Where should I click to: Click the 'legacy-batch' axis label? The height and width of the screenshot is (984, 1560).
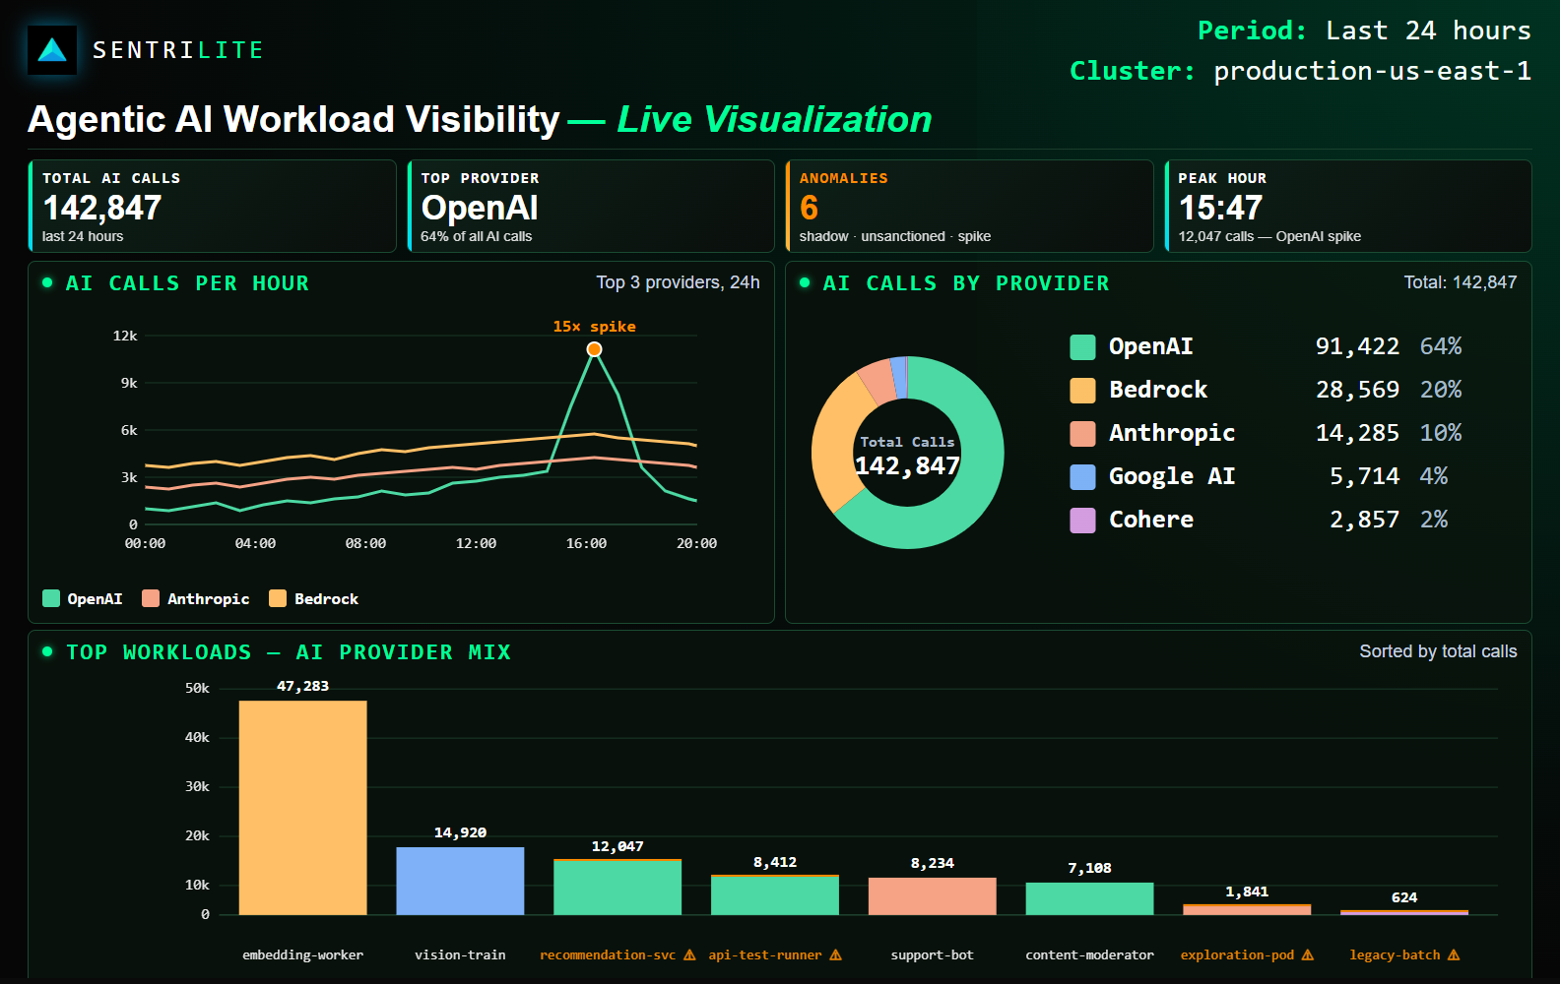click(x=1395, y=955)
